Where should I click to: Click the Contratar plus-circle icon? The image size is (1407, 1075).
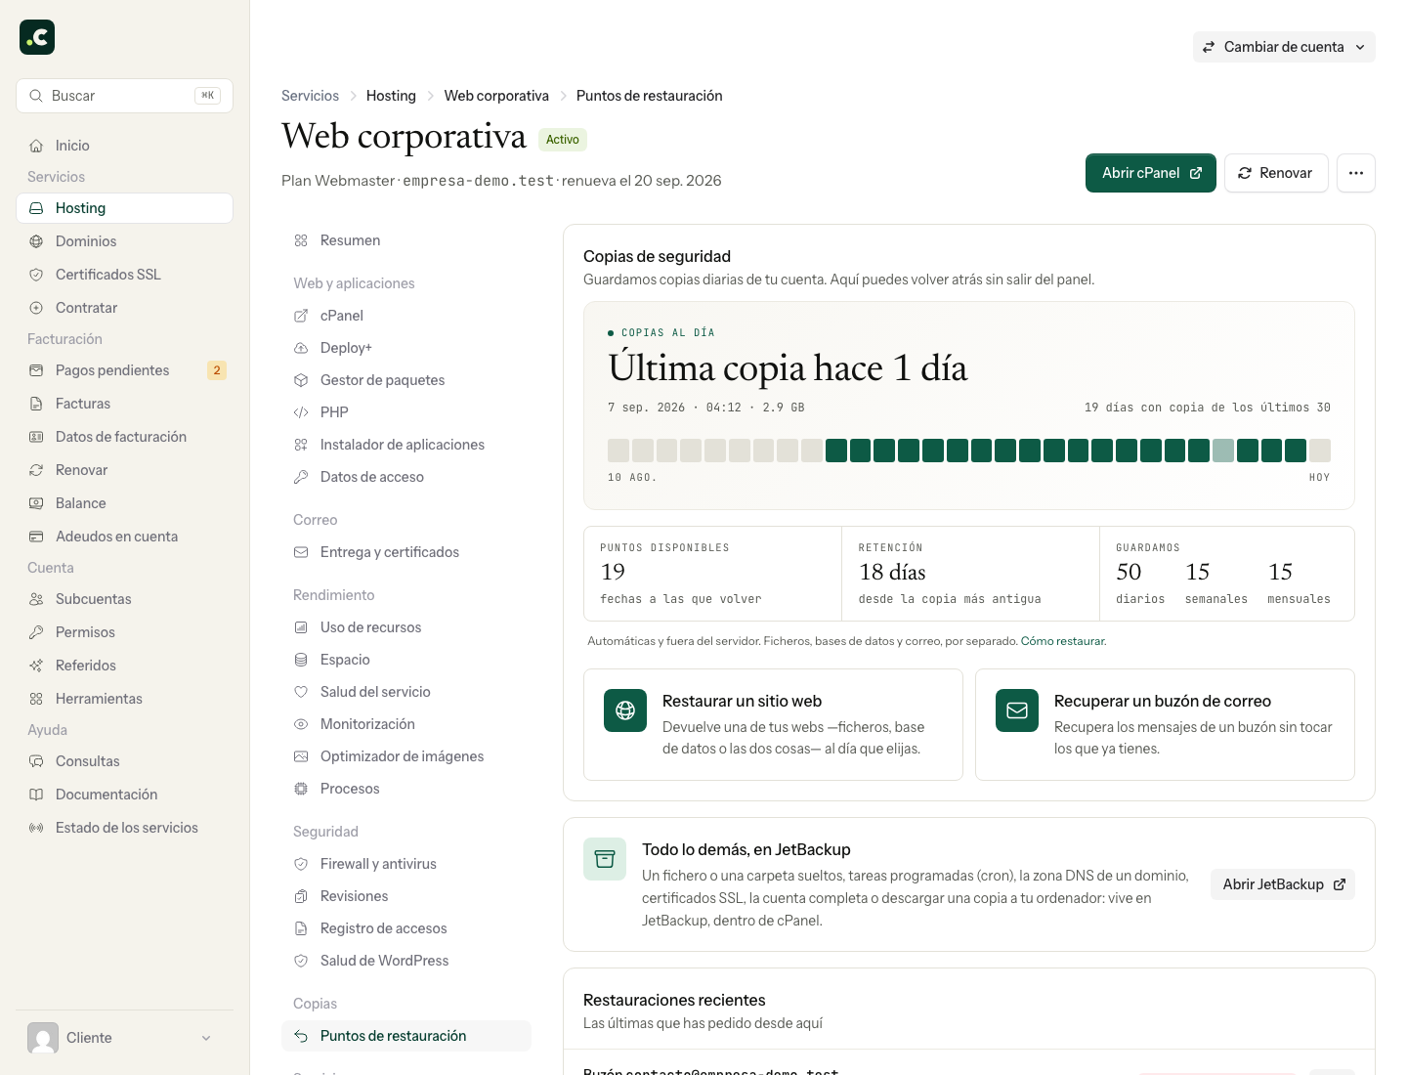coord(36,308)
